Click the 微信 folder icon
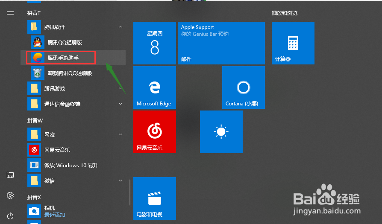The height and width of the screenshot is (224, 382). pos(34,180)
